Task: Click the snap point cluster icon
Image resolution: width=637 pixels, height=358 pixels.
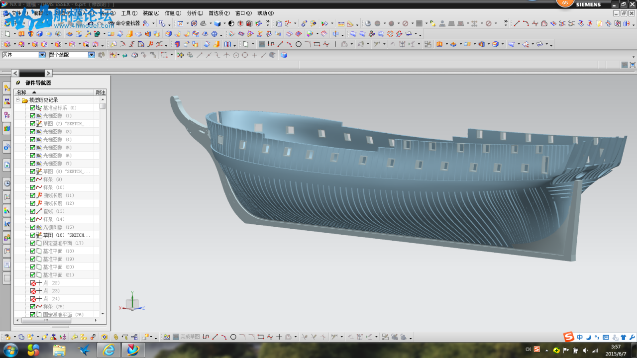Action: (181, 55)
